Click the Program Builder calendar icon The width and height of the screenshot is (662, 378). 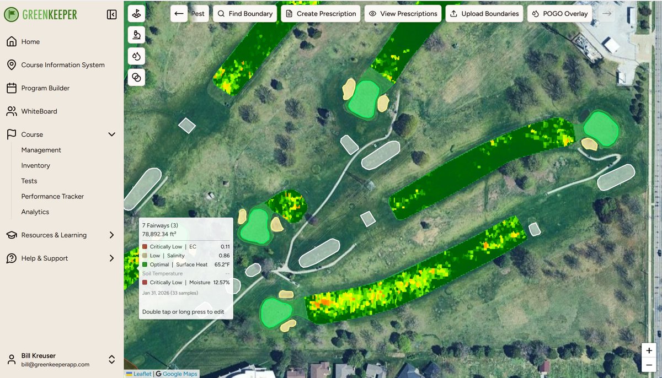click(x=12, y=88)
